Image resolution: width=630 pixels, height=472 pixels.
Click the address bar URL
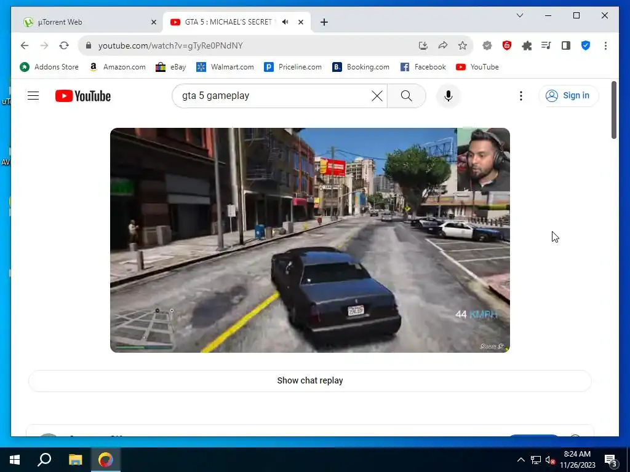pyautogui.click(x=170, y=45)
